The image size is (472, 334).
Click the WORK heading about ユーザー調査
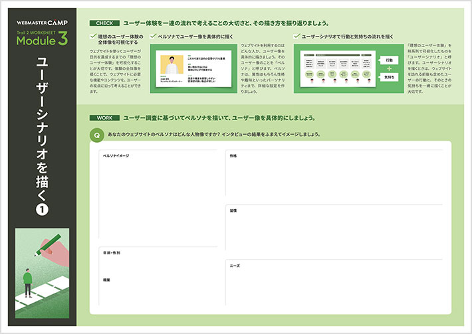[x=219, y=118]
